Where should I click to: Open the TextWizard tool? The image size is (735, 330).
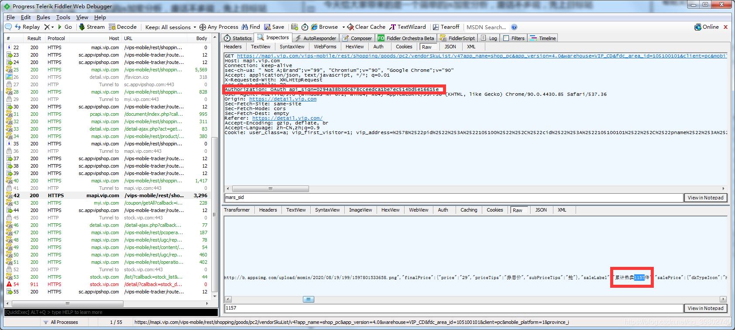point(407,27)
